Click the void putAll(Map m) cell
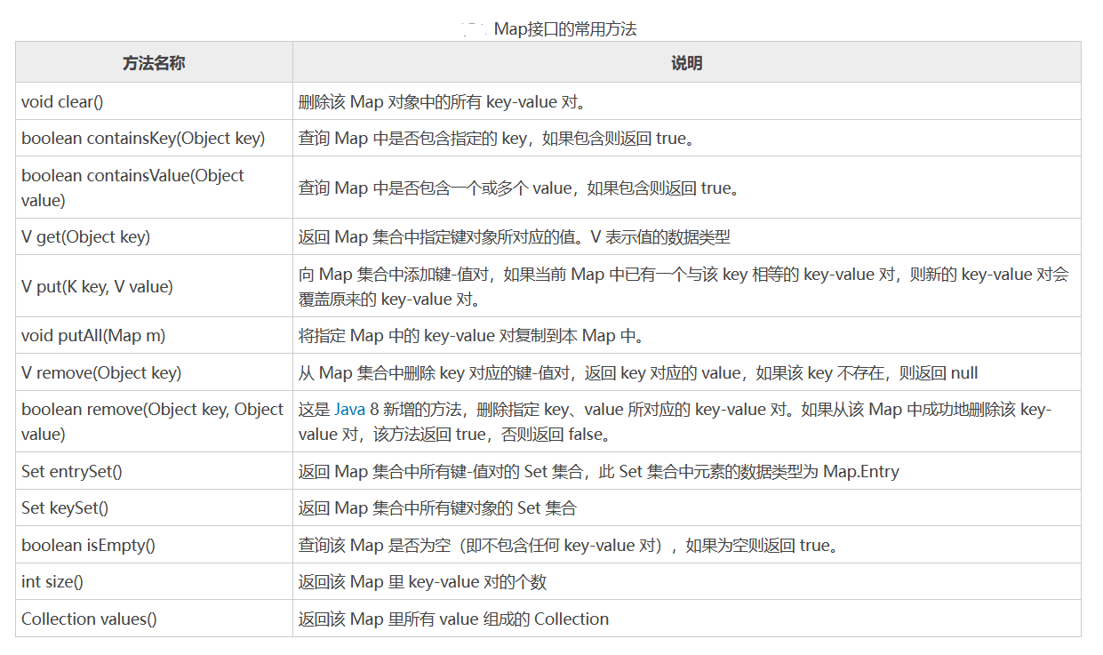This screenshot has height=655, width=1103. point(93,336)
